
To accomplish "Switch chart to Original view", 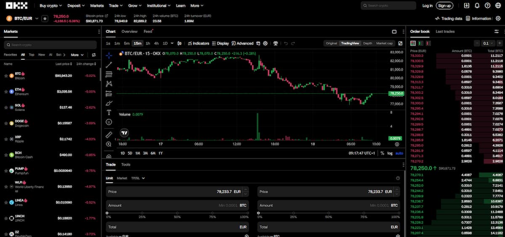I will pos(332,43).
